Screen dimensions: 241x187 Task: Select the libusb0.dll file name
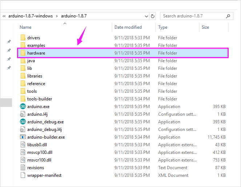click(37, 144)
